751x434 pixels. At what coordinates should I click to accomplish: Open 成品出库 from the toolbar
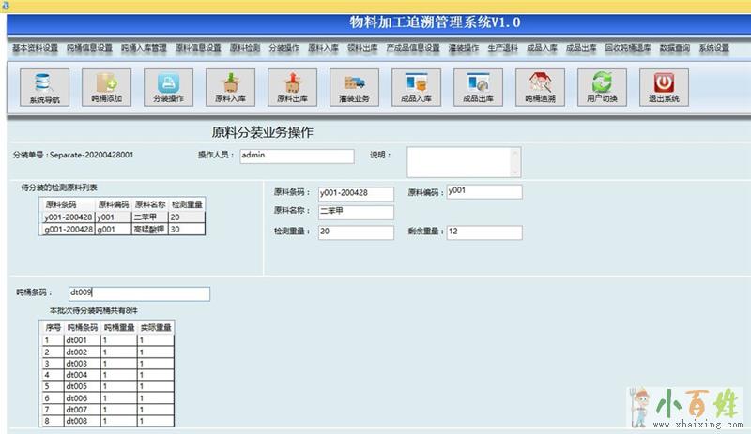tap(478, 86)
